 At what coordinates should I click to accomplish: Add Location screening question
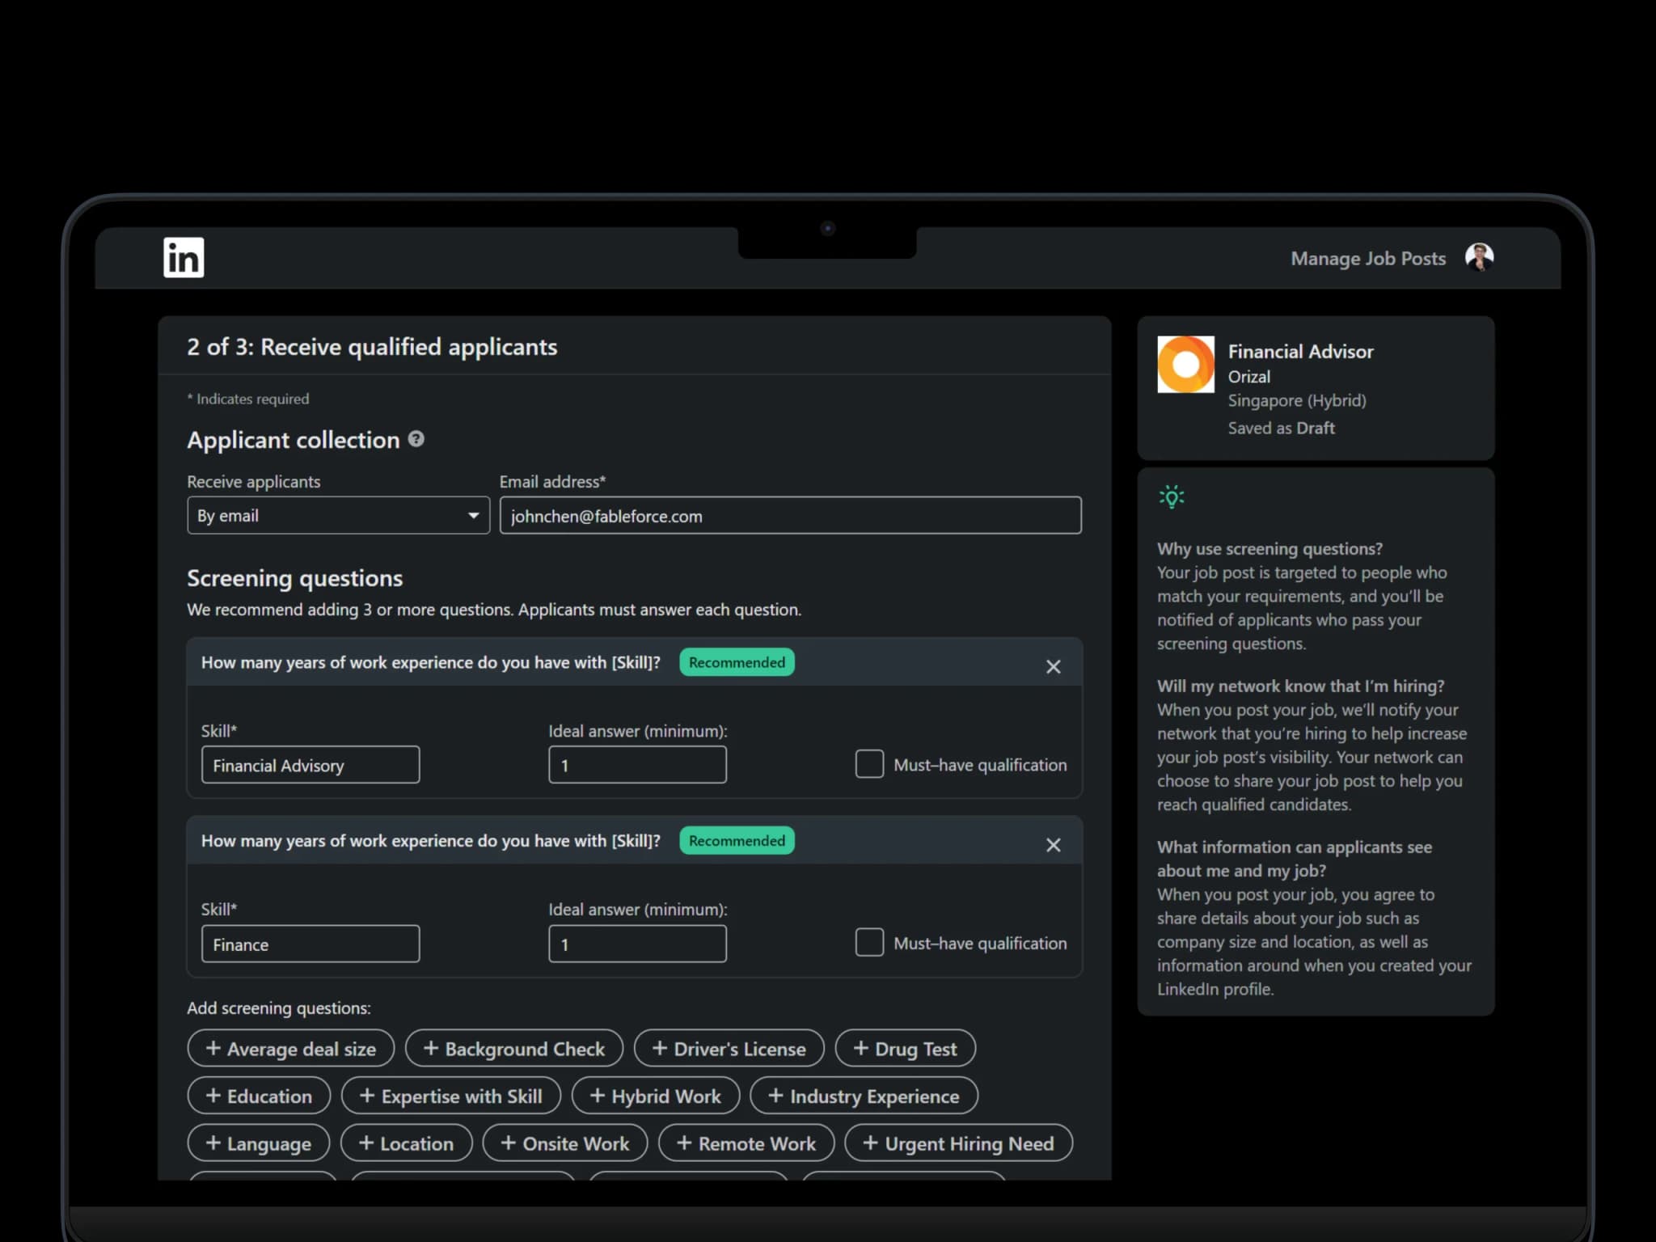(407, 1143)
